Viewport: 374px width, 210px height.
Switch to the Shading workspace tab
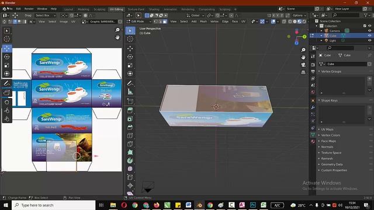click(x=154, y=9)
